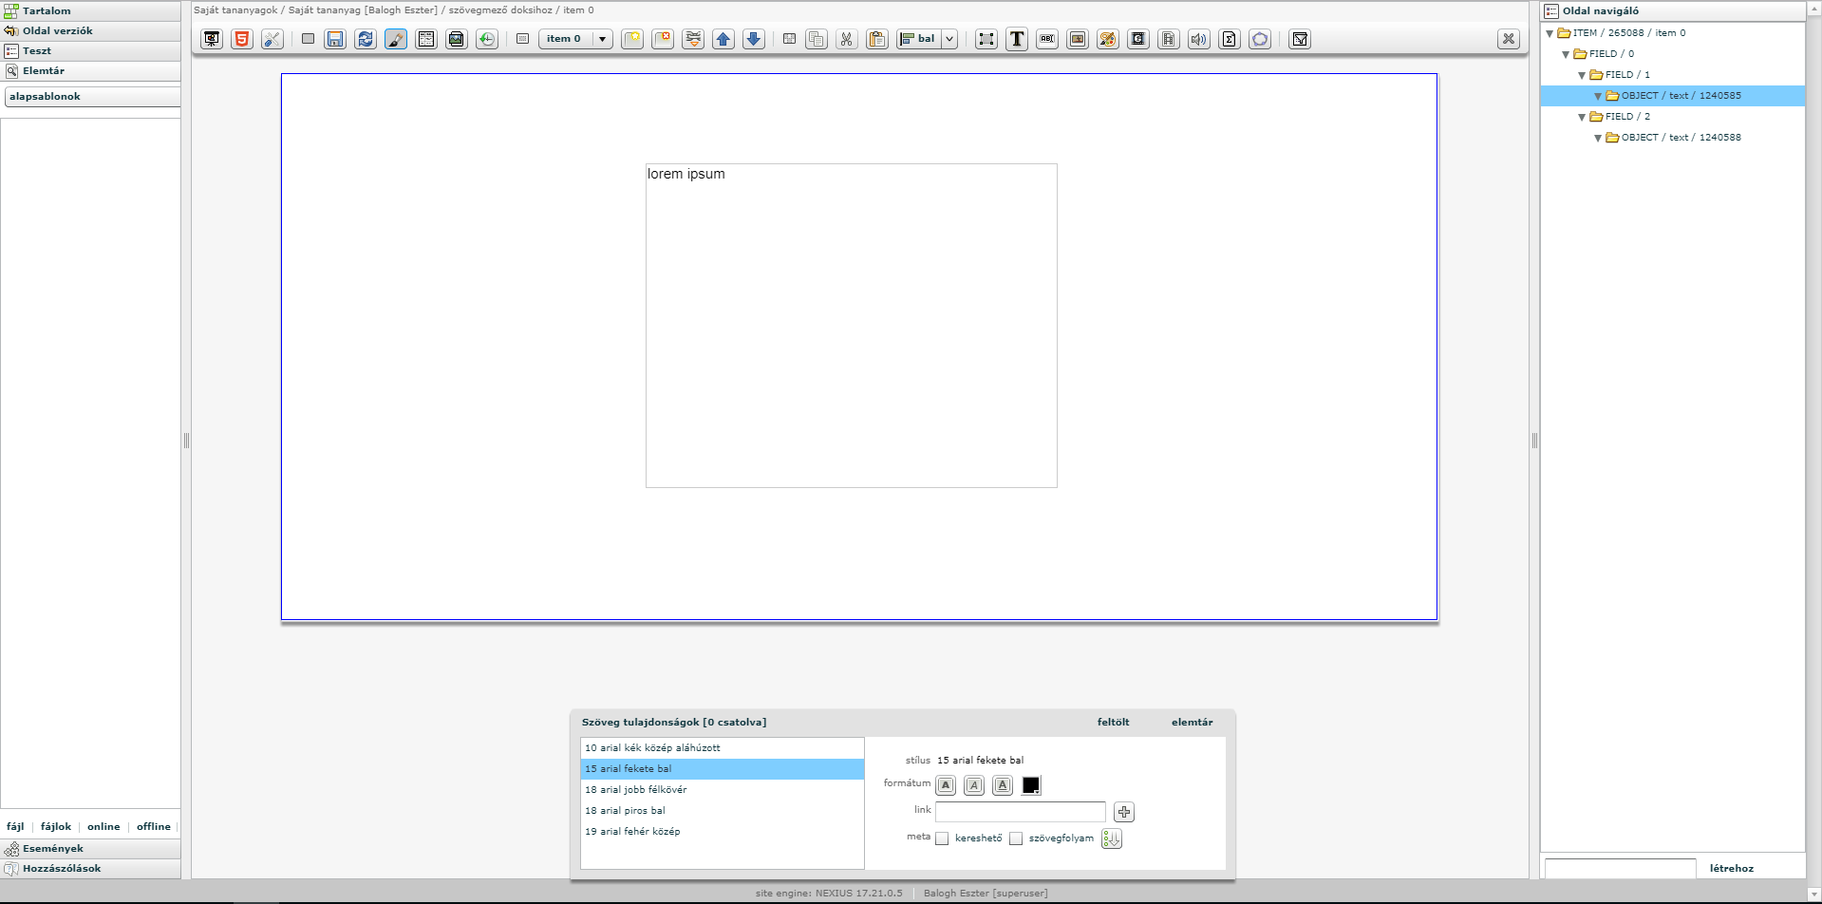Open the Oldal verziók panel

(57, 30)
